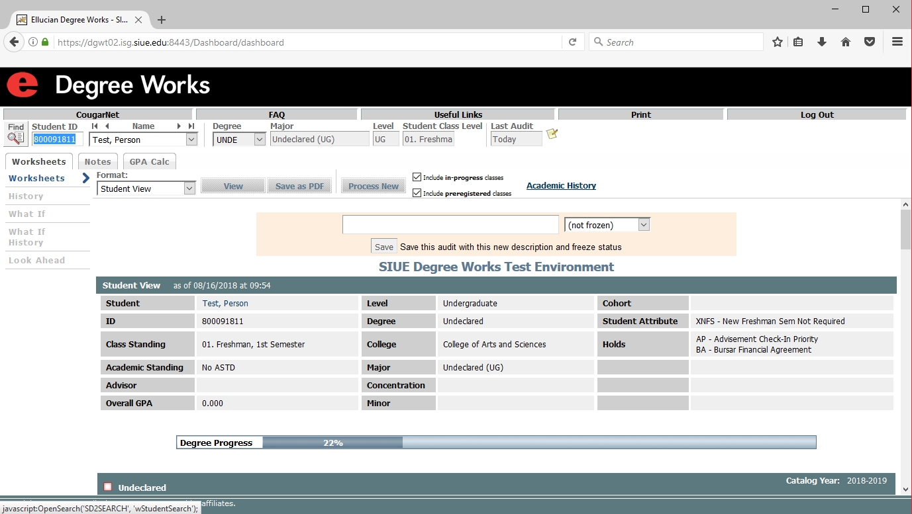Switch to the GPA Calc tab

[x=149, y=162]
